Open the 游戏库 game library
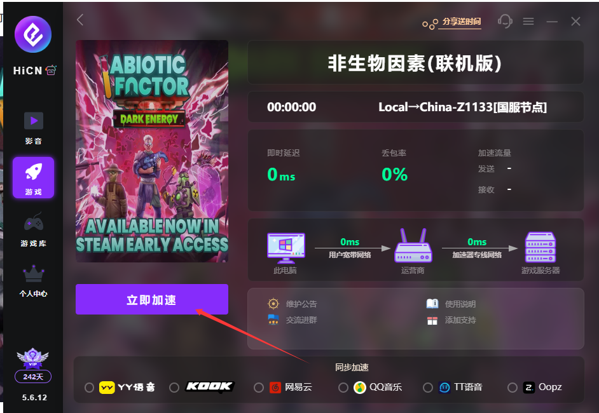Viewport: 599px width, 413px height. (x=34, y=230)
